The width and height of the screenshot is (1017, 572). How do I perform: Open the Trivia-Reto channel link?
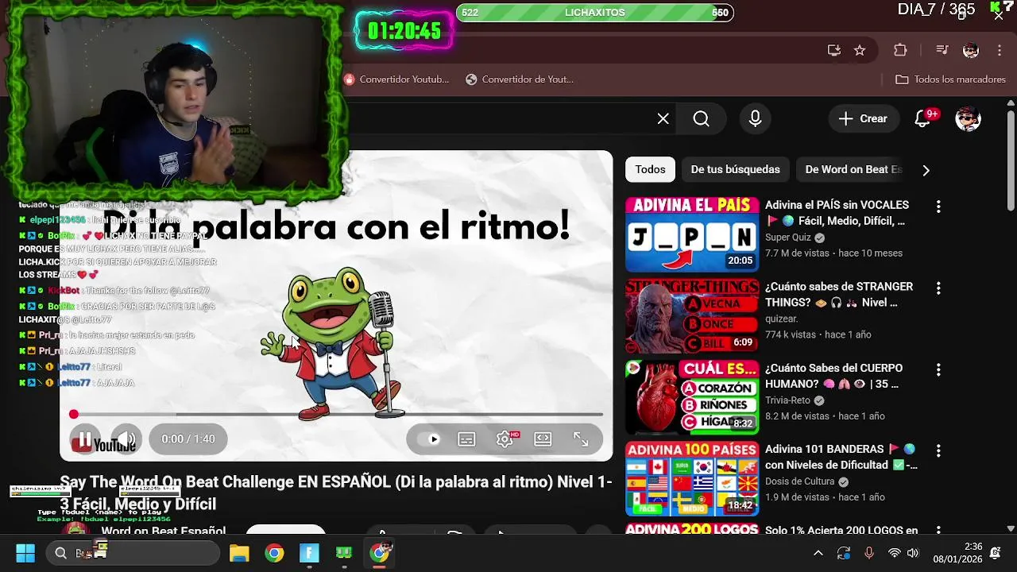pos(787,400)
